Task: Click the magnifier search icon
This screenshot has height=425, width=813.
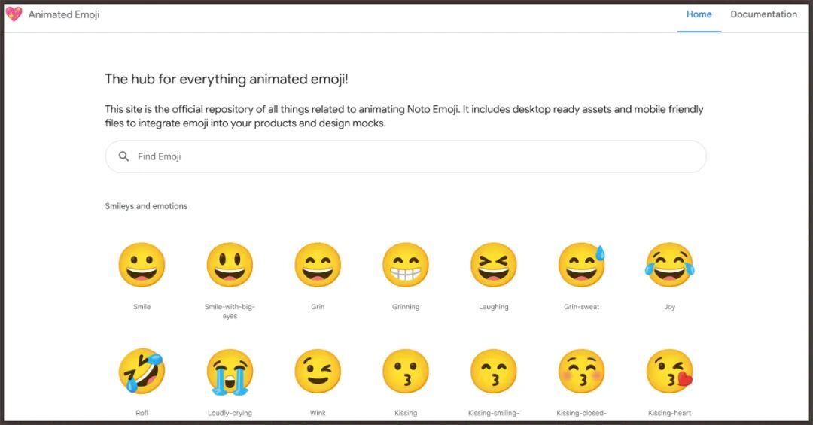Action: (x=123, y=156)
